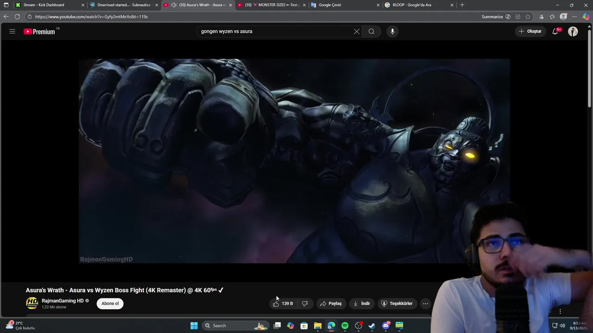Start voice search with the microphone
Image resolution: width=593 pixels, height=333 pixels.
point(392,31)
